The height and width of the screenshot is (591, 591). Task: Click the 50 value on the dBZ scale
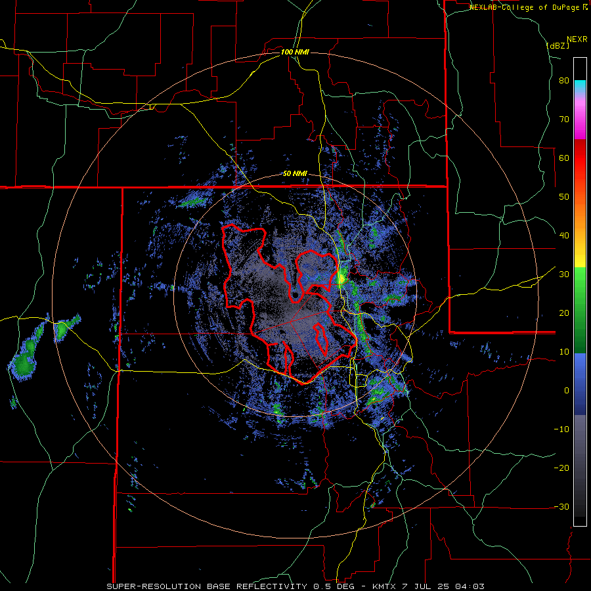(564, 197)
